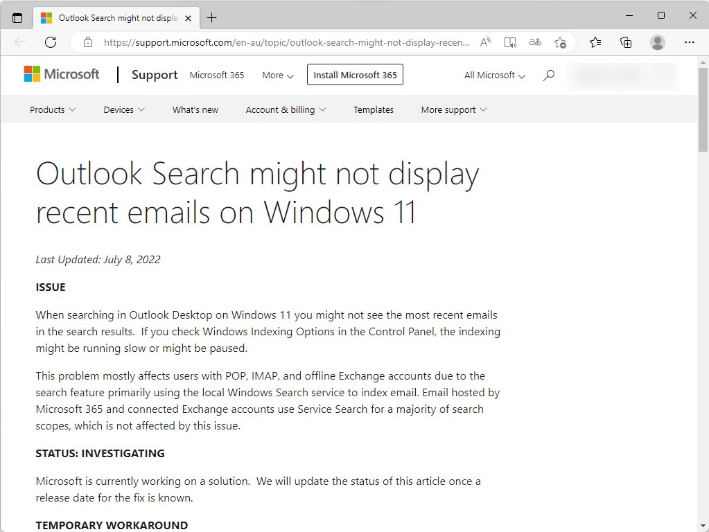
Task: Expand Account & billing menu
Action: pyautogui.click(x=286, y=109)
